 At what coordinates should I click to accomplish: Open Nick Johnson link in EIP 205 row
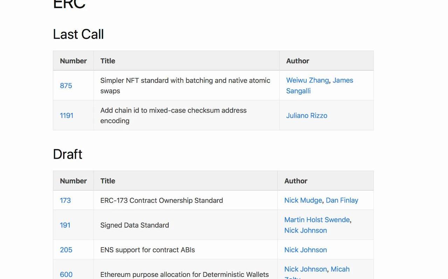(x=306, y=250)
